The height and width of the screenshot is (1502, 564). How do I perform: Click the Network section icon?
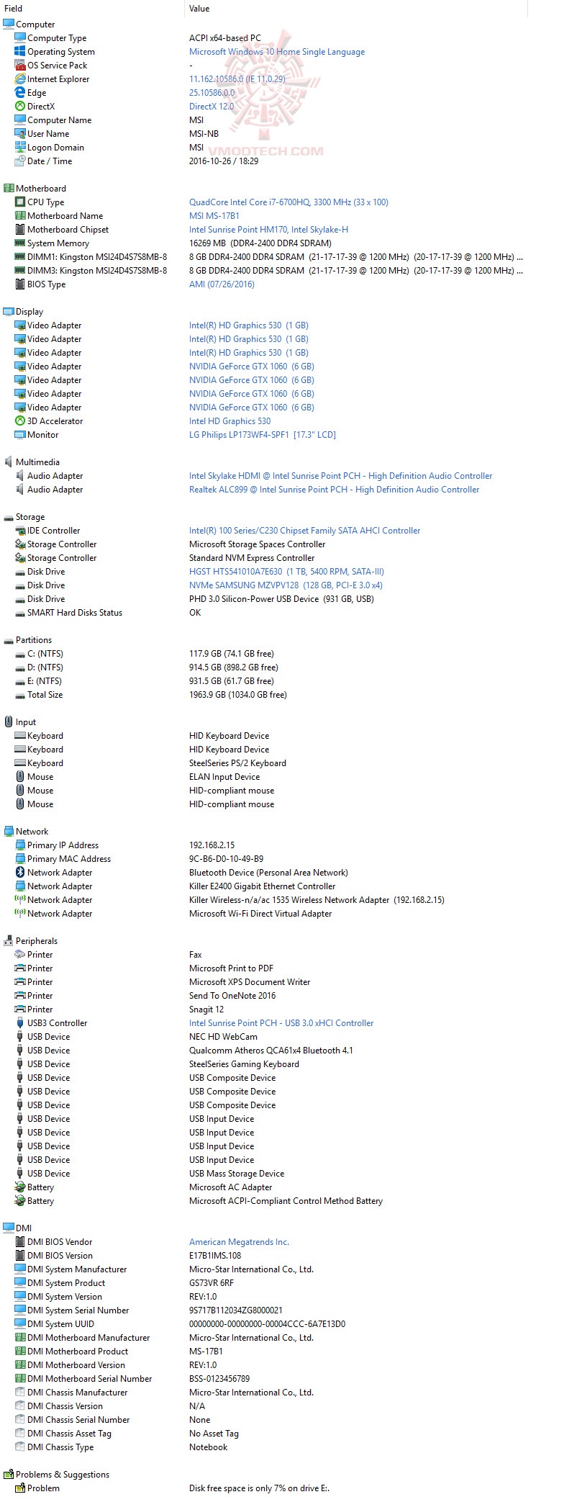pos(9,831)
